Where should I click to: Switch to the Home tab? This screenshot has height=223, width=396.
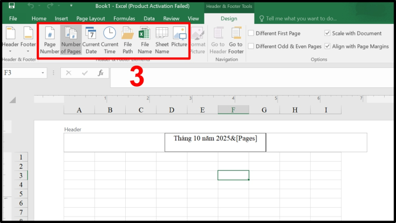[x=39, y=18]
